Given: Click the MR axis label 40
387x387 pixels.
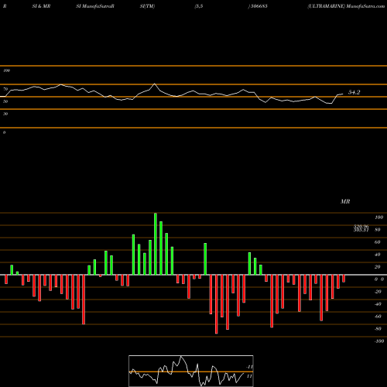Looking at the screenshot, I should [x=378, y=255].
